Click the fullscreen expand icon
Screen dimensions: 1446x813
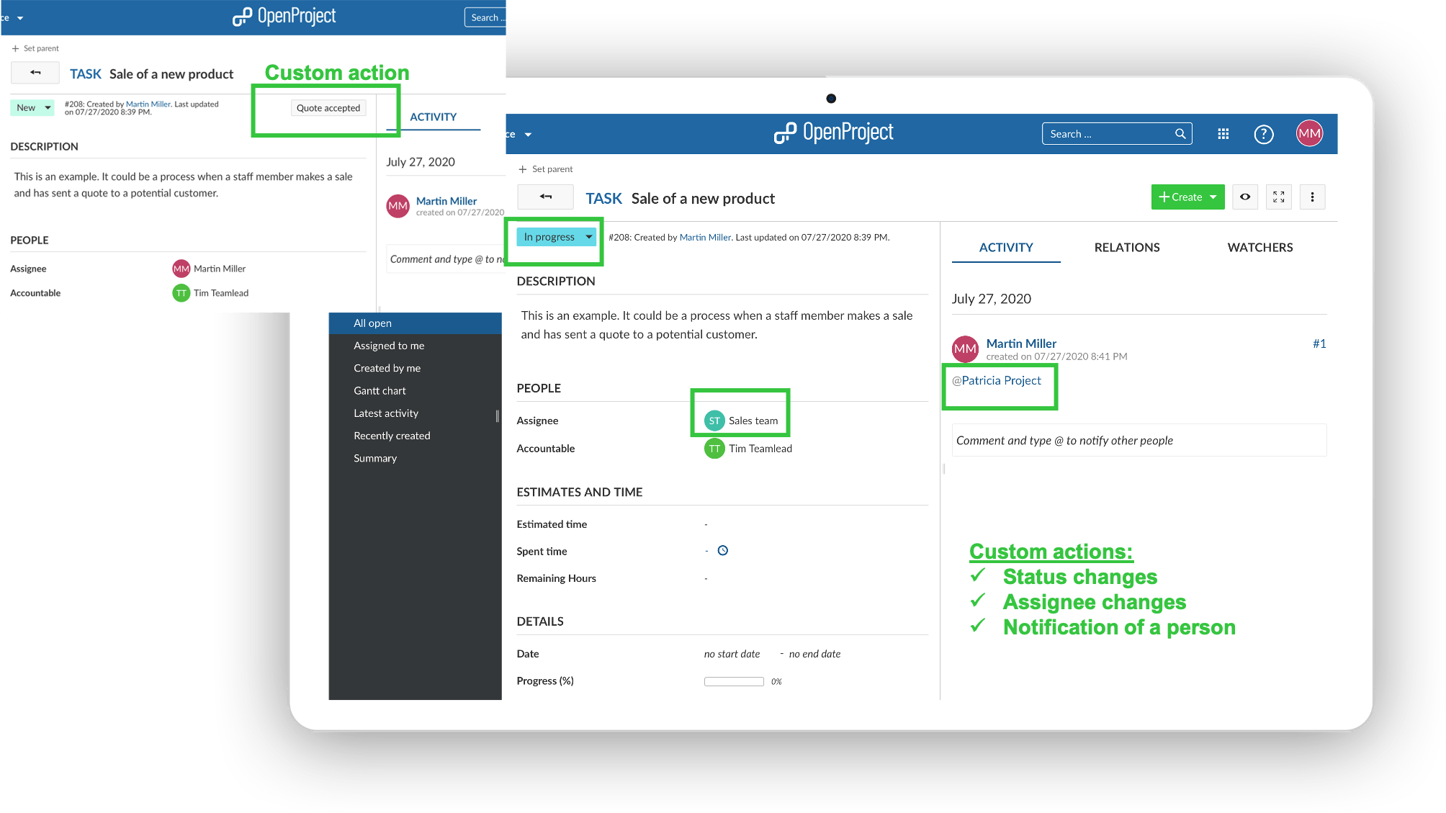(1278, 197)
